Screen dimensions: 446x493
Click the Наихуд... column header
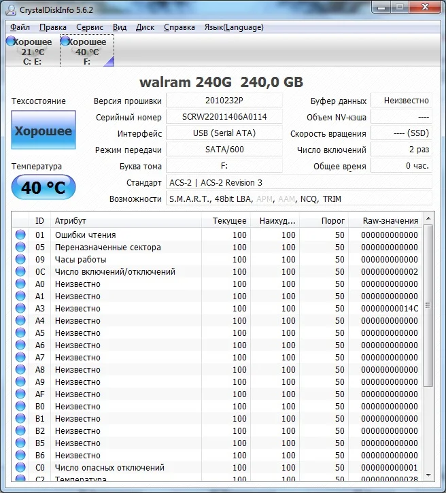click(x=275, y=221)
